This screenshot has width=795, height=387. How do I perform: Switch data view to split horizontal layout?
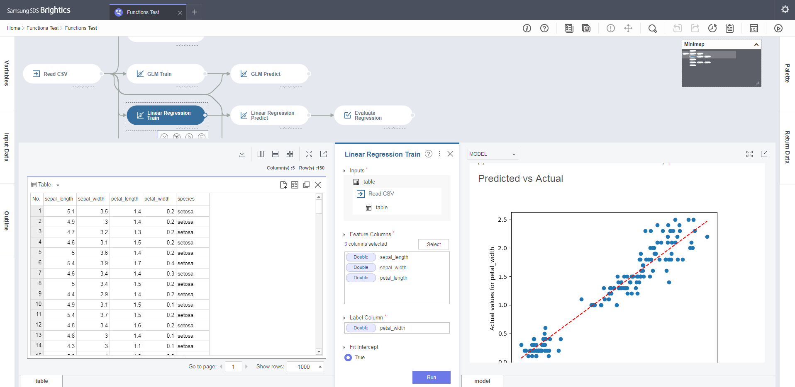[275, 154]
